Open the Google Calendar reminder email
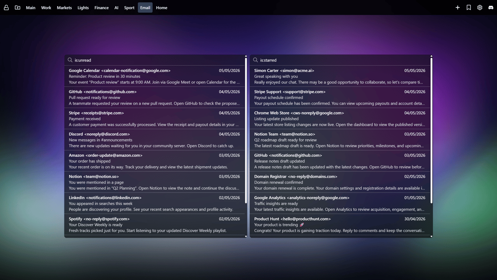 pos(155,76)
